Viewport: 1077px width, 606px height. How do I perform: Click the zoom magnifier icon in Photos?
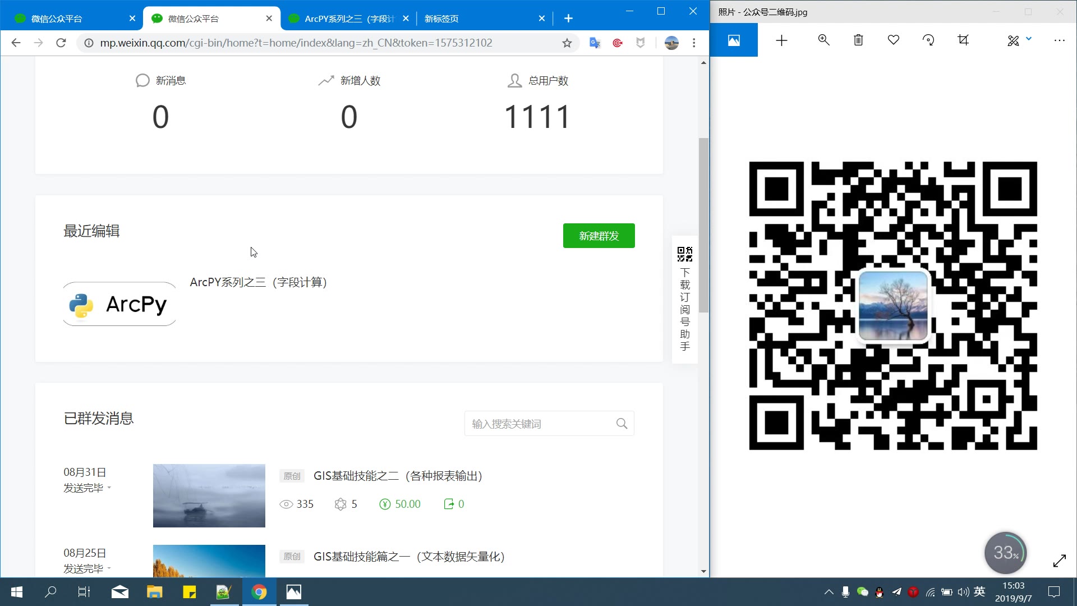tap(823, 40)
